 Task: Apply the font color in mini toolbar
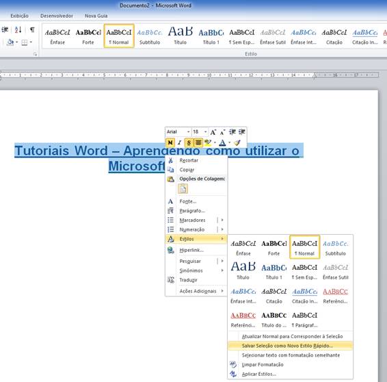(x=222, y=142)
